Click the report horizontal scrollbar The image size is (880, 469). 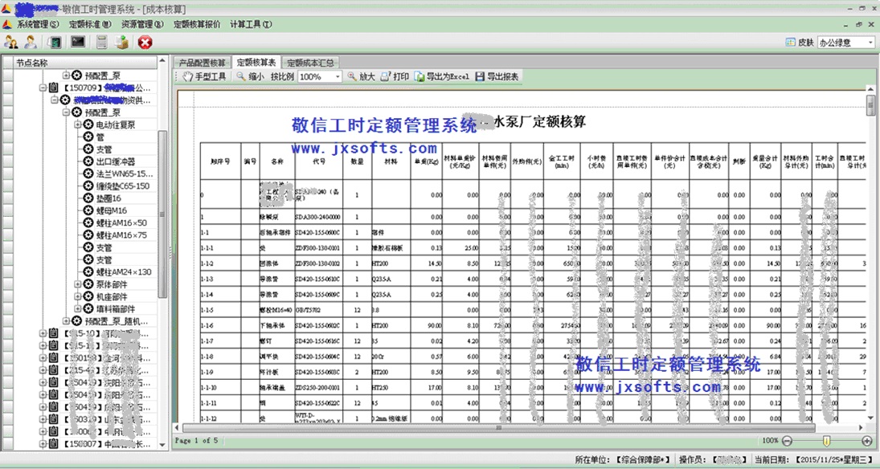pyautogui.click(x=498, y=428)
